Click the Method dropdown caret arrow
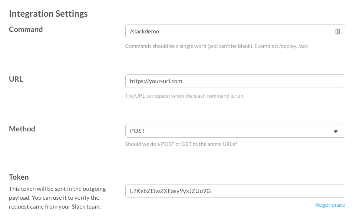360x219 pixels. [x=336, y=131]
